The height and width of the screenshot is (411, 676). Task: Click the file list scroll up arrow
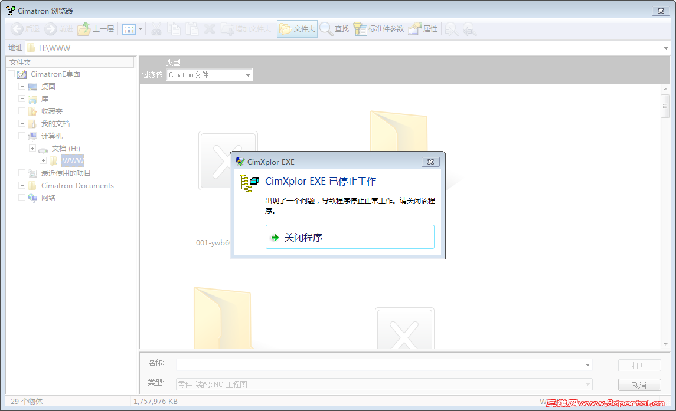pyautogui.click(x=665, y=89)
